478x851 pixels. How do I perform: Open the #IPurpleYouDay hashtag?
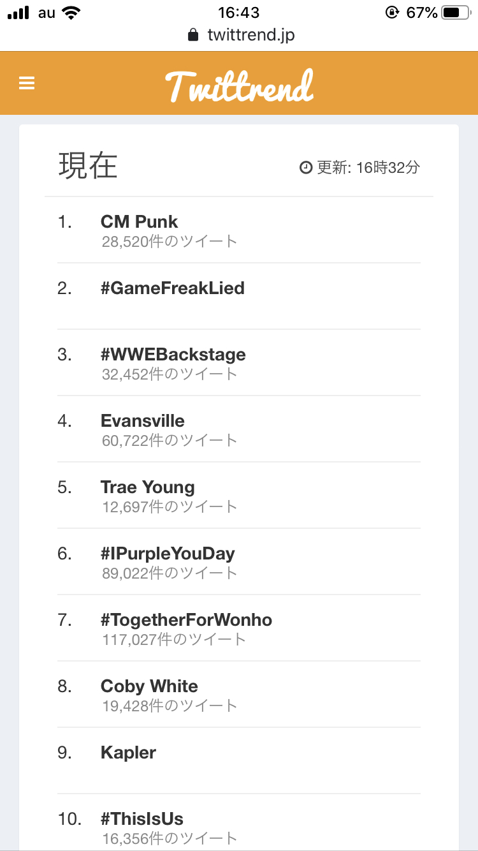click(x=168, y=554)
